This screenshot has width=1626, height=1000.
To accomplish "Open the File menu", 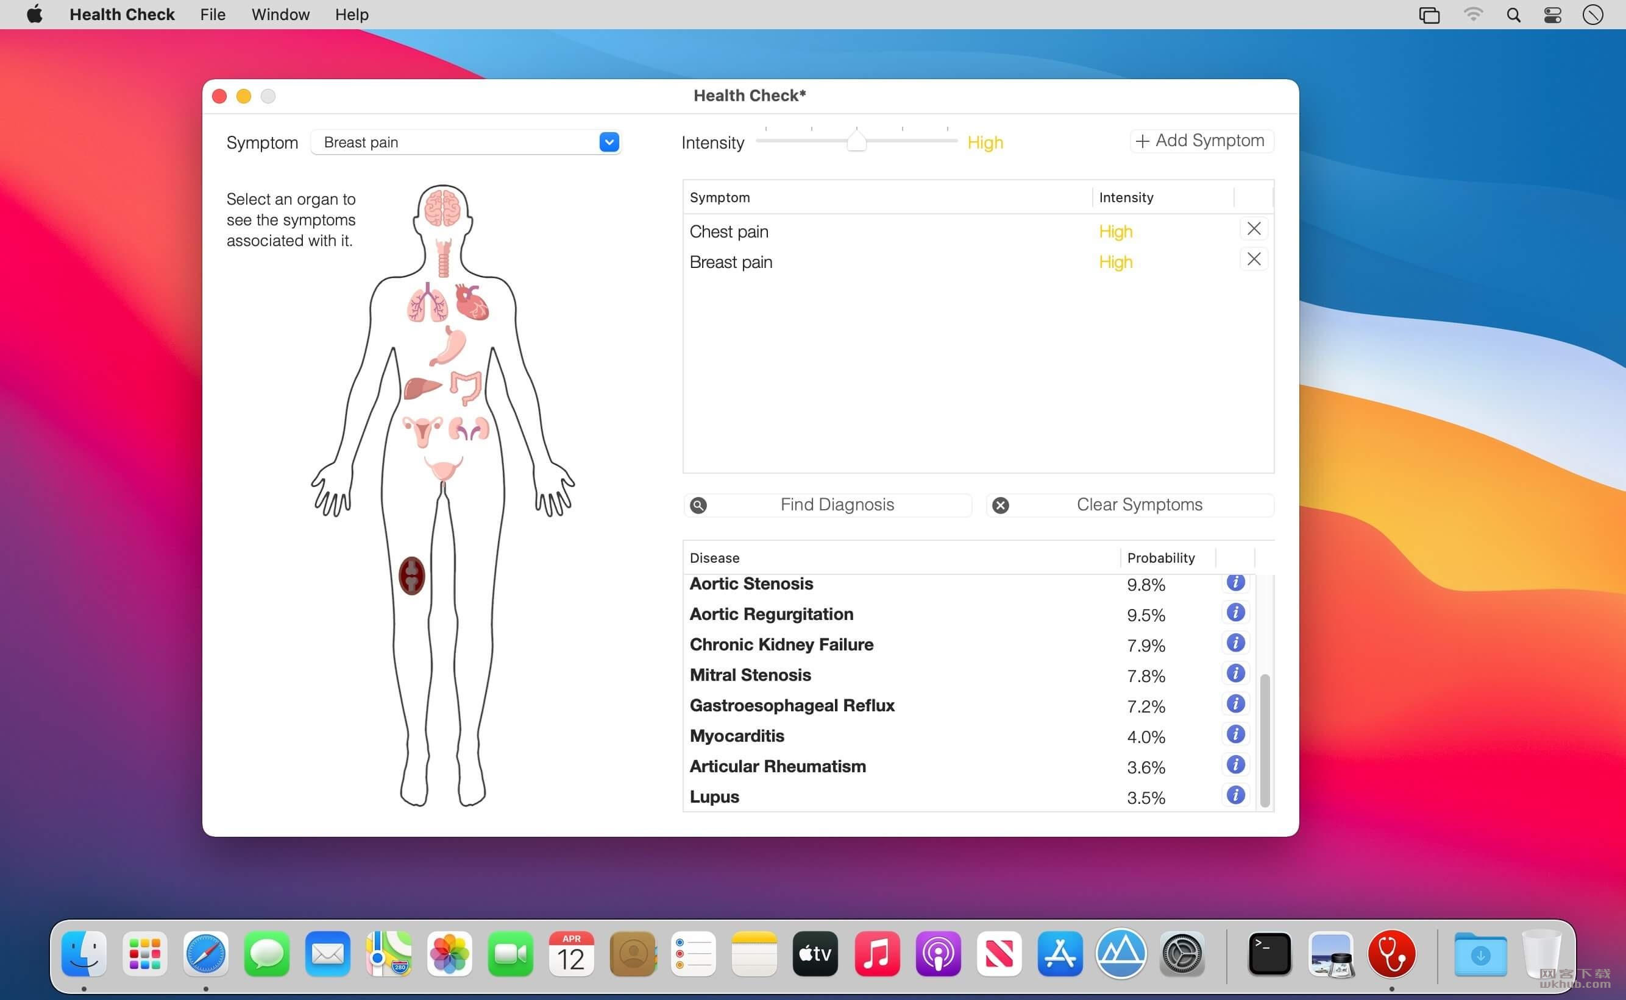I will (213, 15).
